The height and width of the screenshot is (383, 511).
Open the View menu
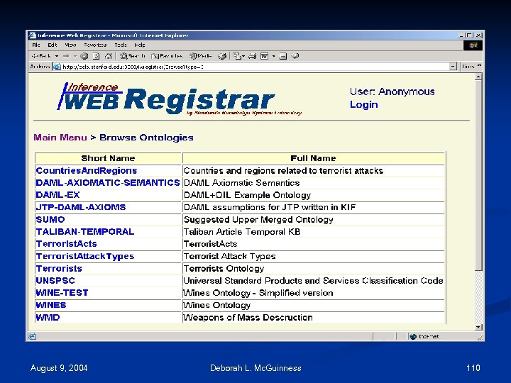(70, 45)
